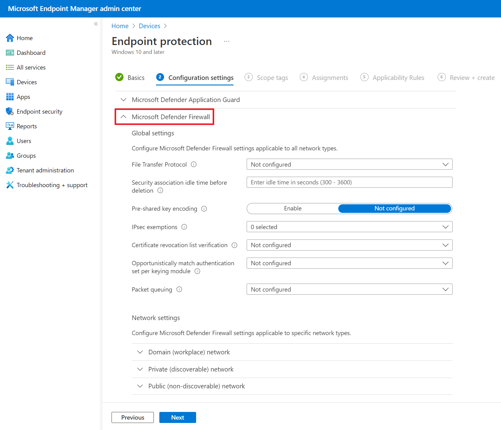The height and width of the screenshot is (430, 501).
Task: Switch to the Basics step tab
Action: coord(136,78)
